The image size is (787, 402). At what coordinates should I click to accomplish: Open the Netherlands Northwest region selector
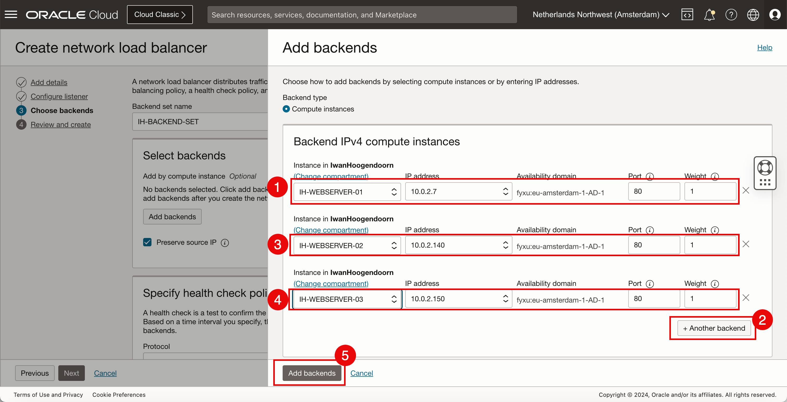[601, 15]
